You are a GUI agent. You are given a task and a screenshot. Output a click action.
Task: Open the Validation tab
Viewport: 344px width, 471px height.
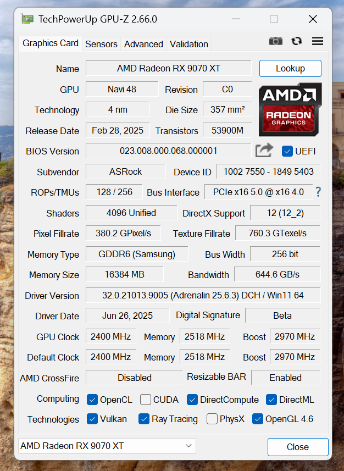click(188, 44)
